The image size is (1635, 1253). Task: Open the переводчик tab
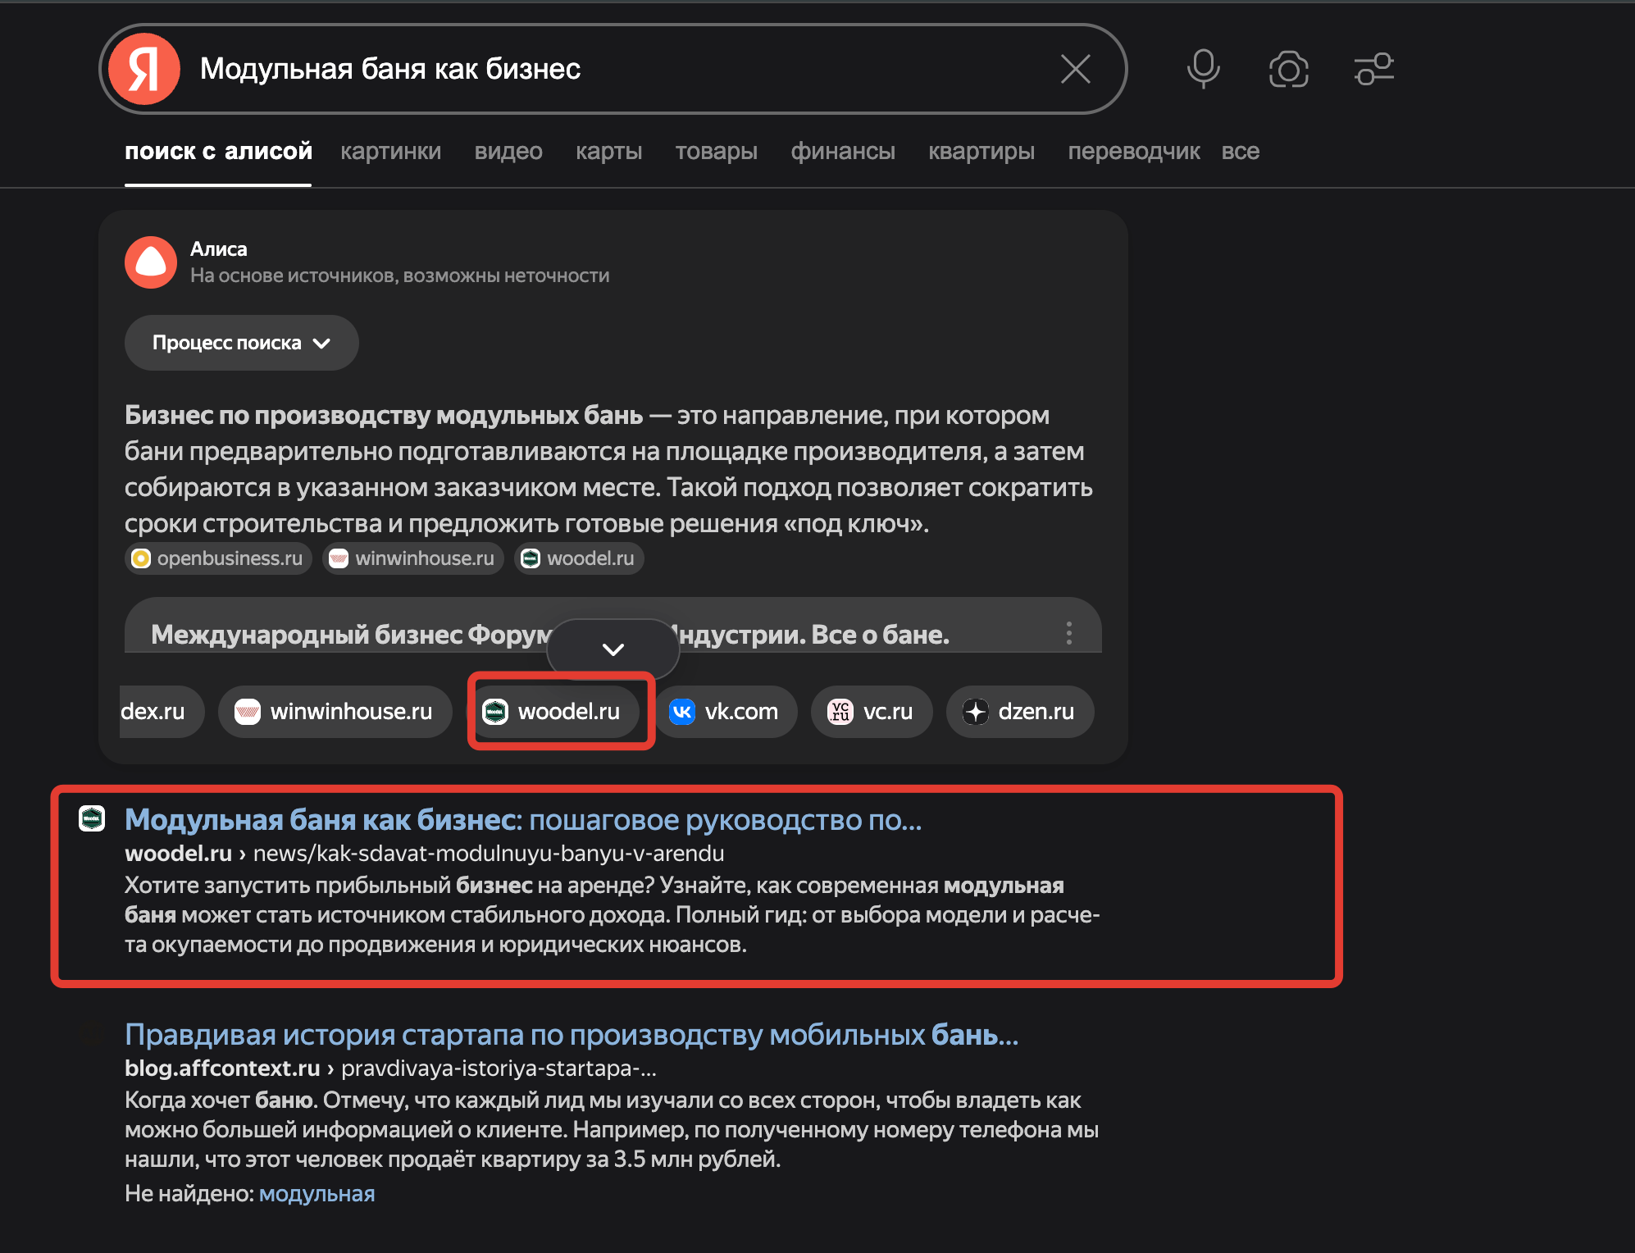point(1135,151)
